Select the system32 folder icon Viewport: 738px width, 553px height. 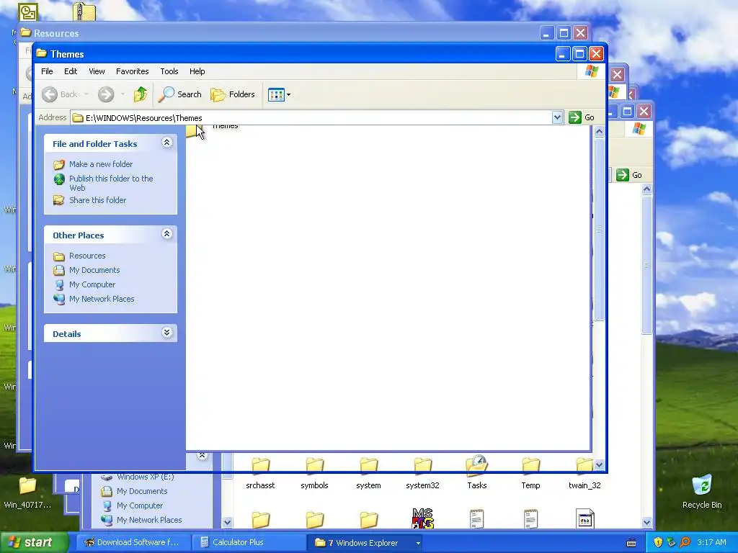point(422,466)
